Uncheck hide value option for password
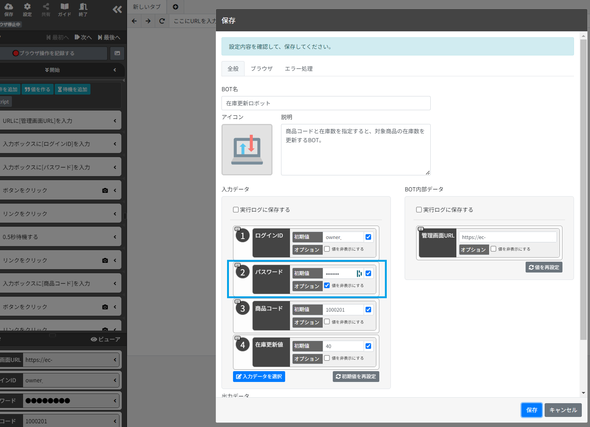Image resolution: width=590 pixels, height=427 pixels. coord(327,286)
